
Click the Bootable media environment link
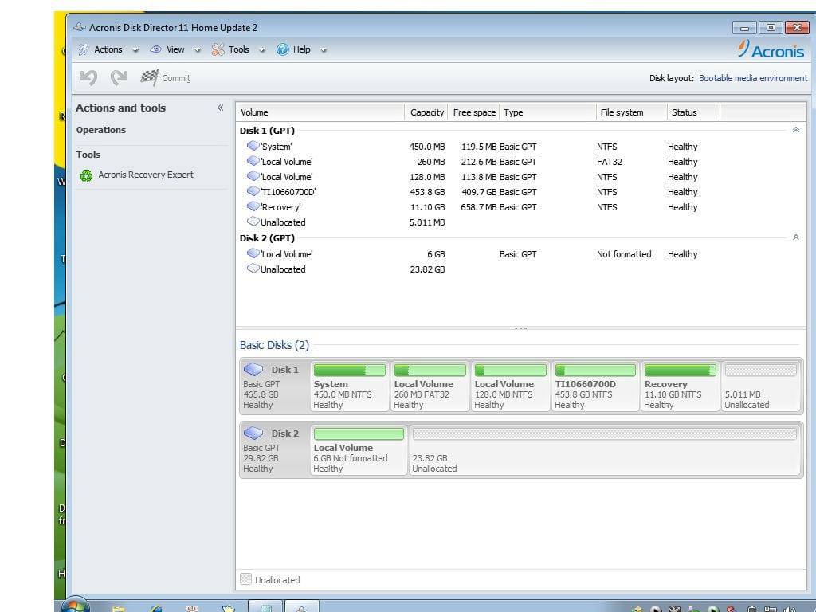[753, 78]
